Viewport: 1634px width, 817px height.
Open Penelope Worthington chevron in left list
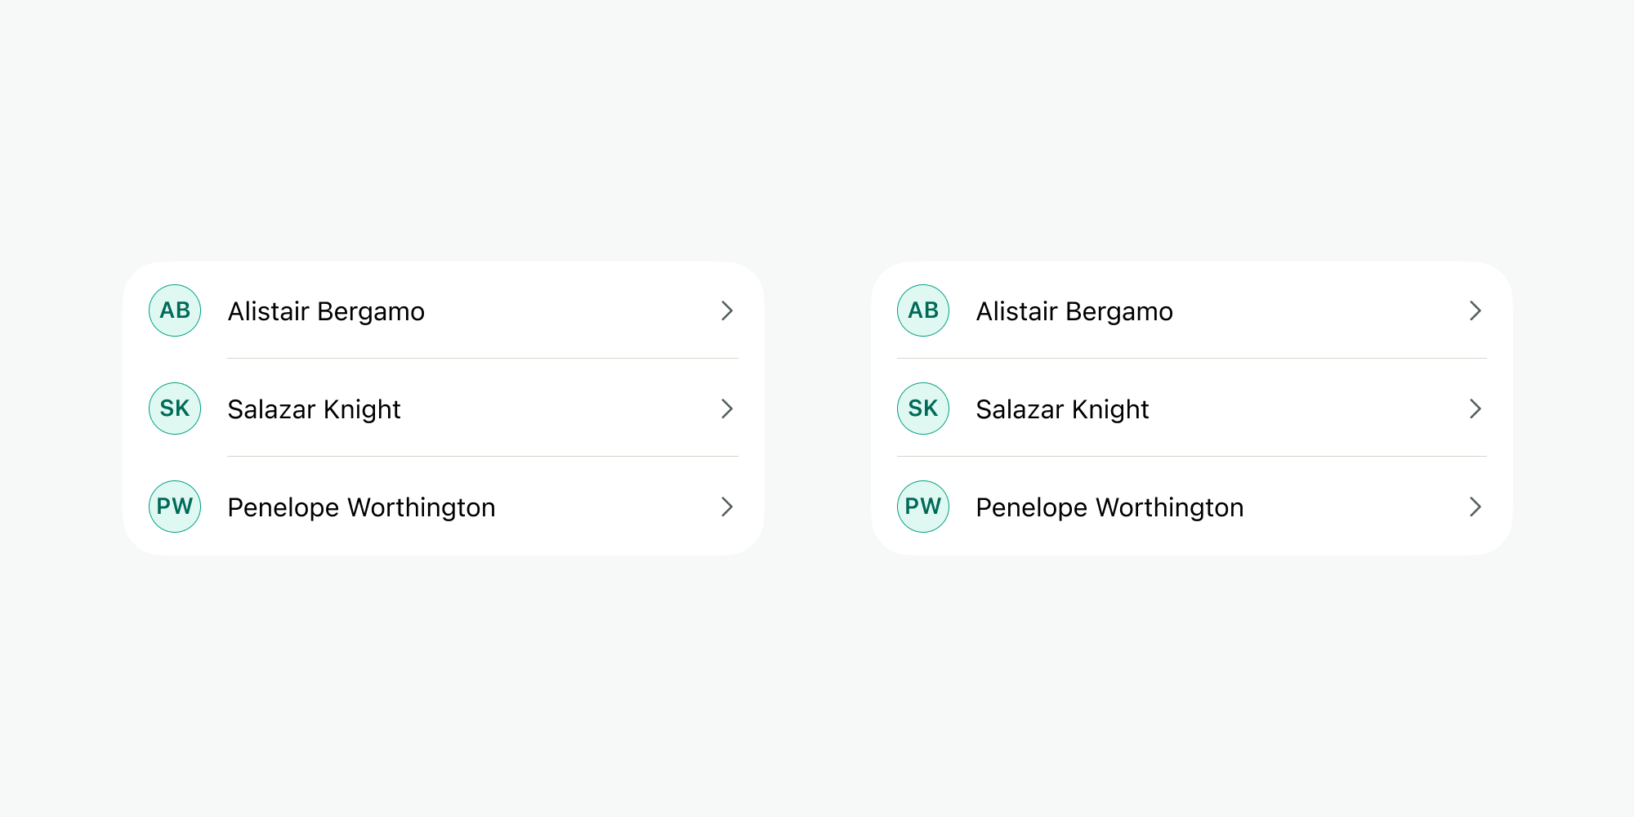(727, 507)
